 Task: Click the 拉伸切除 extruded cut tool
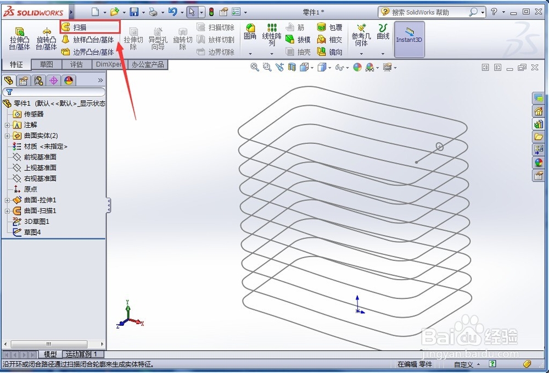133,39
